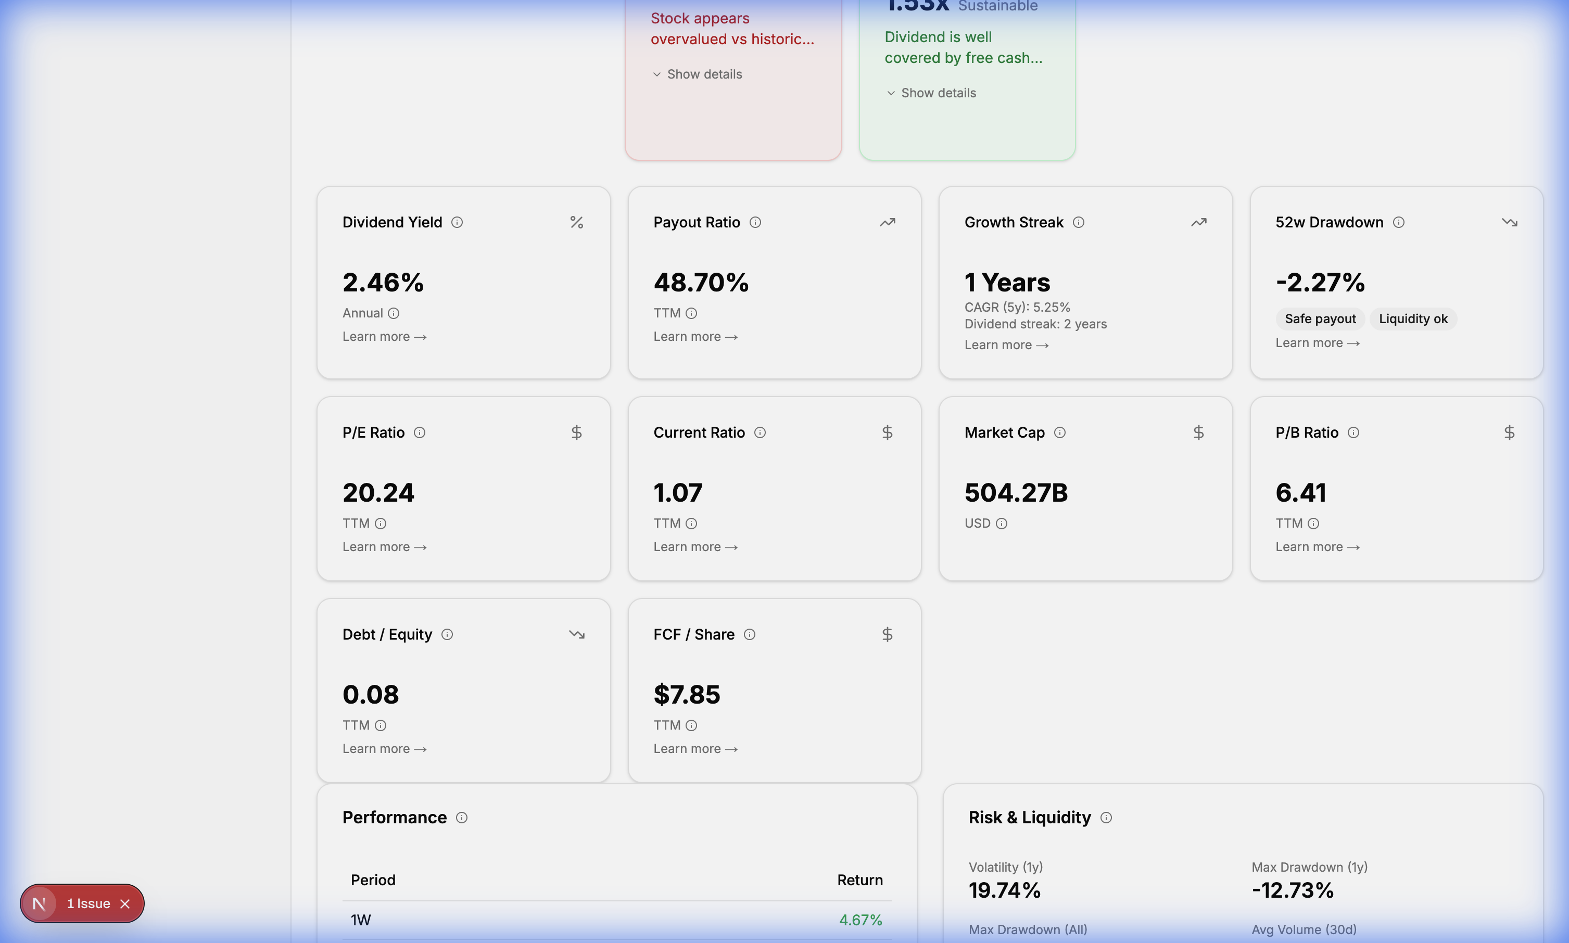Open Learn more under Dividend Yield
1569x943 pixels.
click(384, 337)
